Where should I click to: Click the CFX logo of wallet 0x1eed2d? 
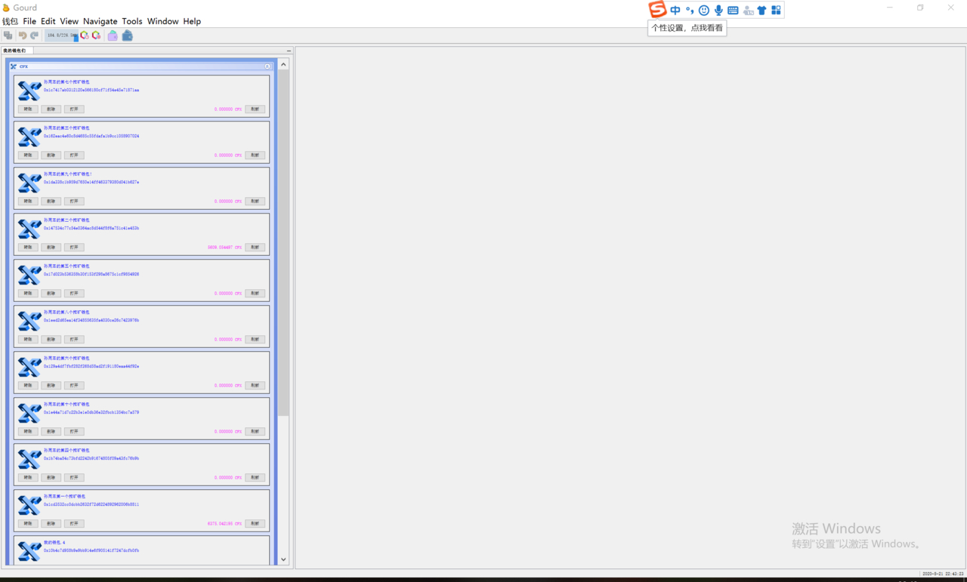tap(29, 321)
